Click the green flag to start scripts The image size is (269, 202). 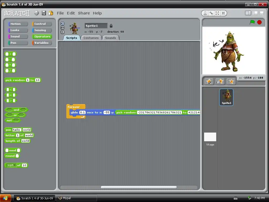point(252,22)
